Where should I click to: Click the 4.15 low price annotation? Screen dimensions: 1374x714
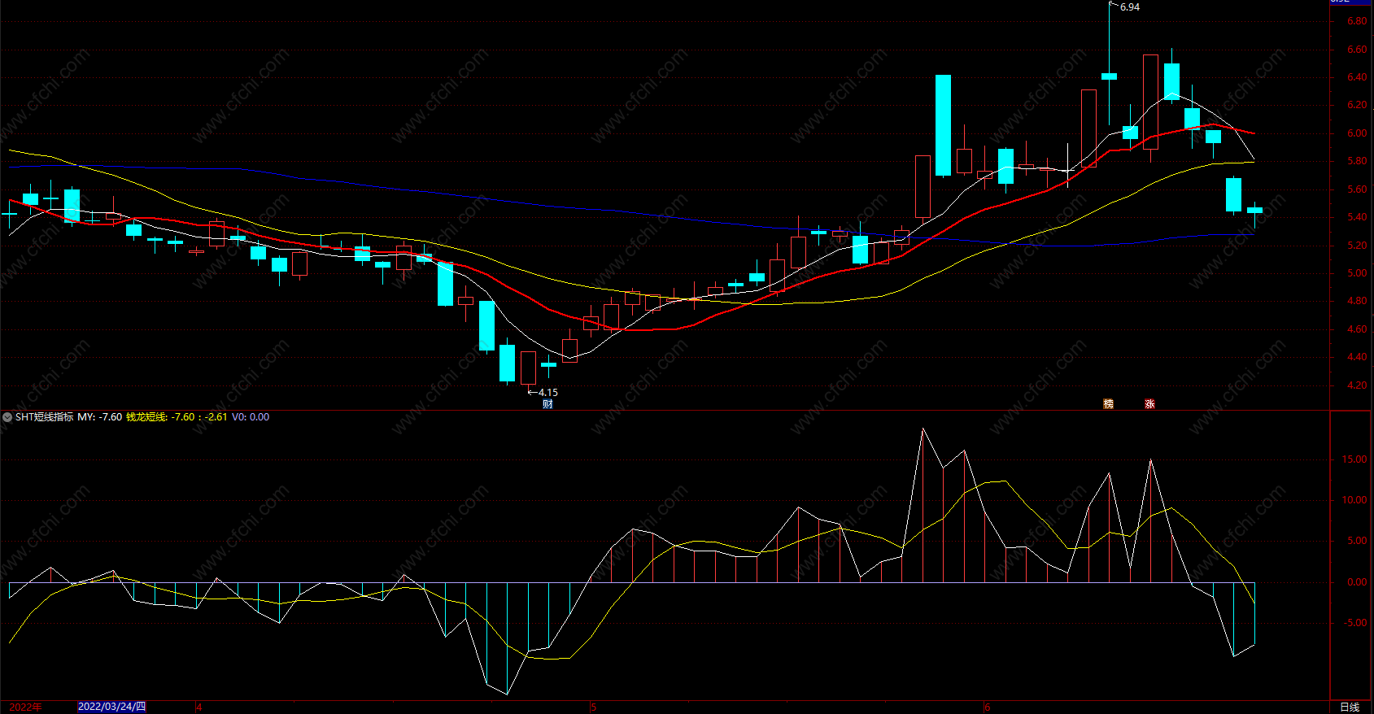tap(547, 392)
